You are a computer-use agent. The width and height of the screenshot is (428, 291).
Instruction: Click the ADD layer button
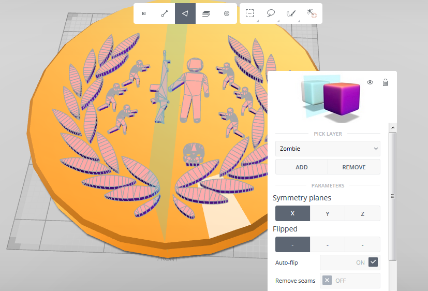pos(302,167)
